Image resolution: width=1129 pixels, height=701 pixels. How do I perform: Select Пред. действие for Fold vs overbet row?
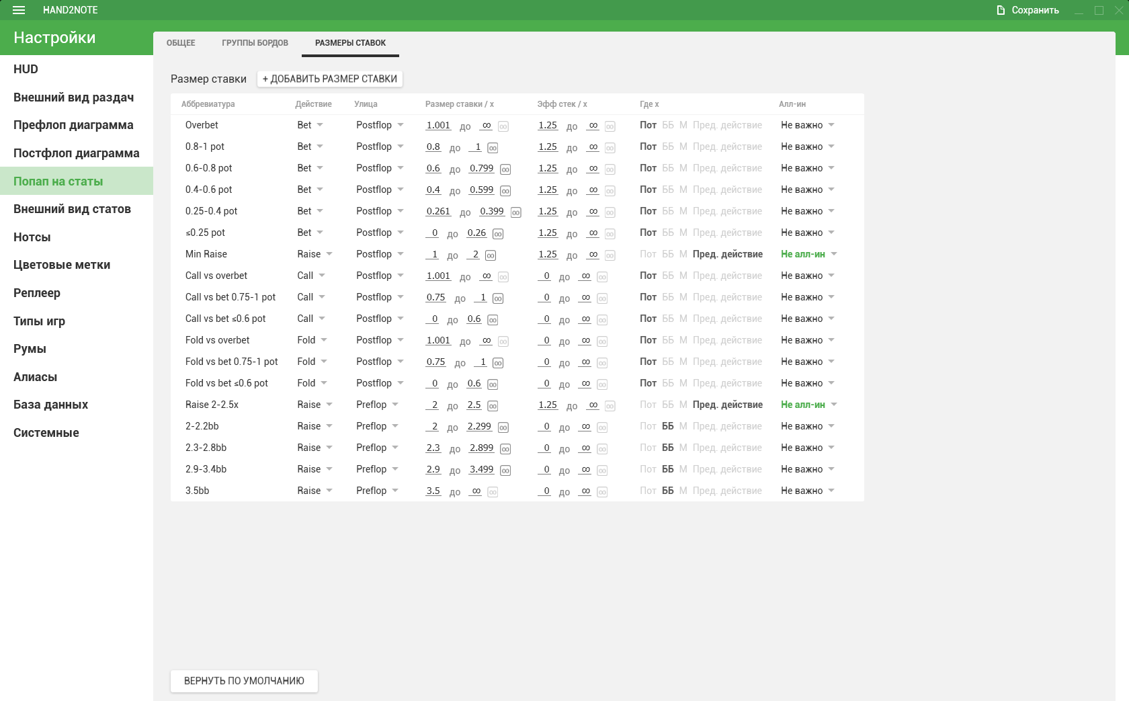click(728, 340)
